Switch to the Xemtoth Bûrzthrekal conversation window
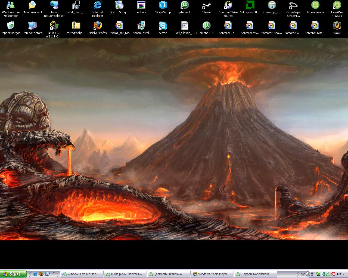The width and height of the screenshot is (348, 278). click(169, 274)
